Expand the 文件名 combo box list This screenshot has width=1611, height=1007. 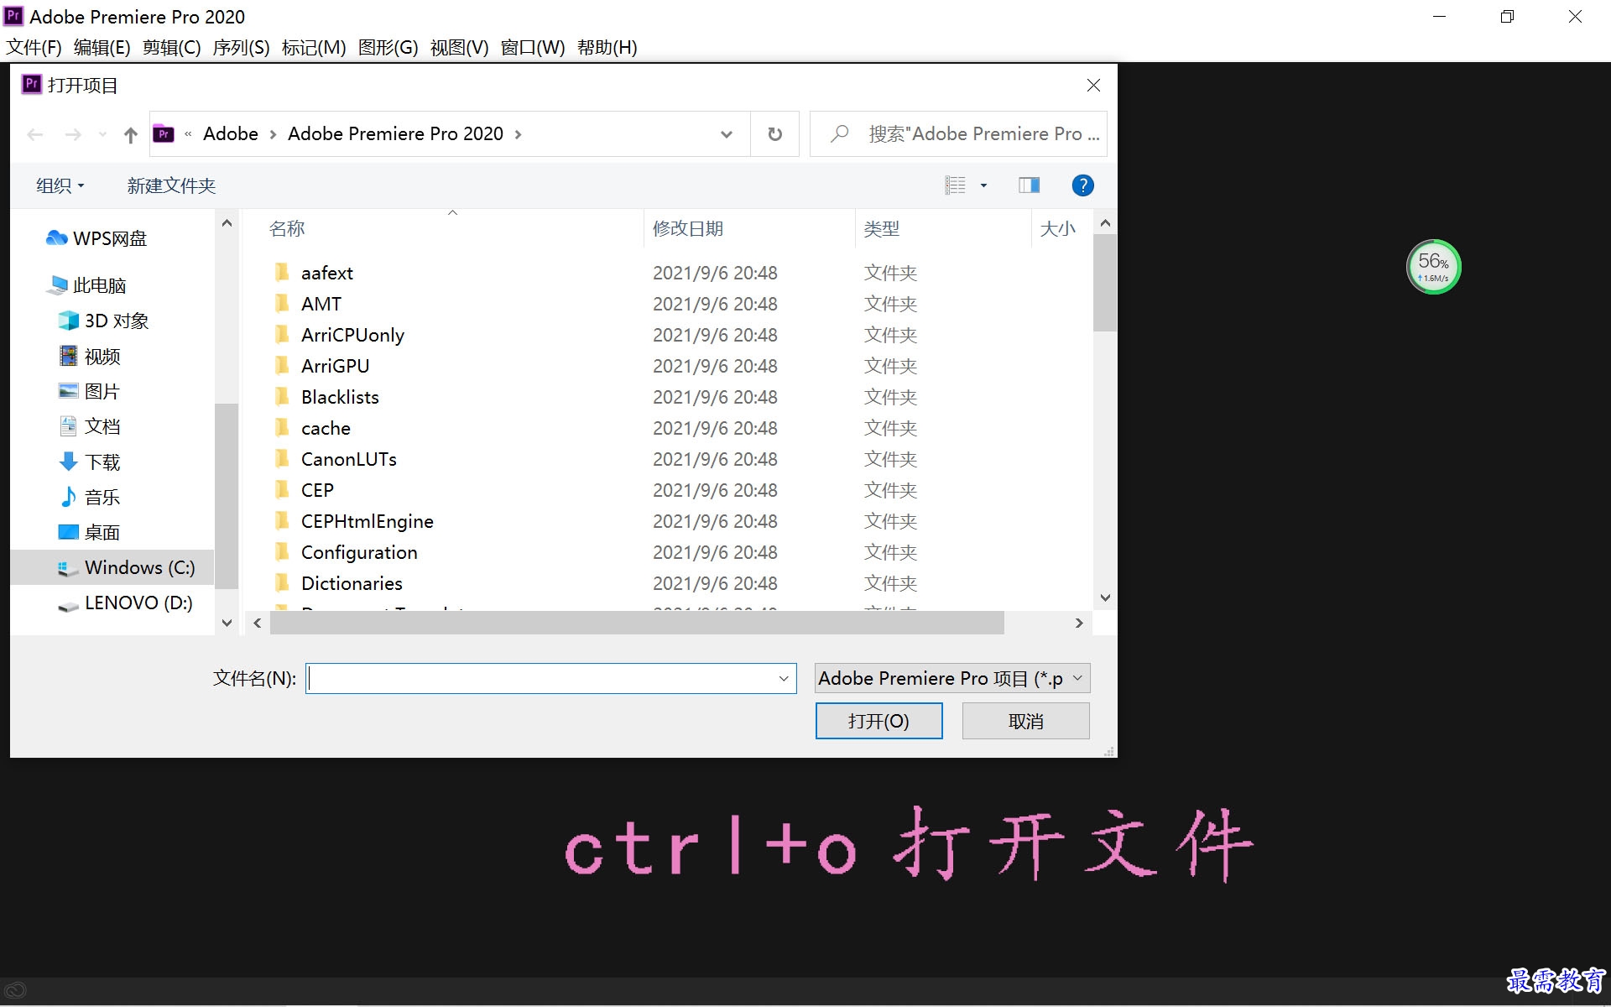(x=784, y=678)
